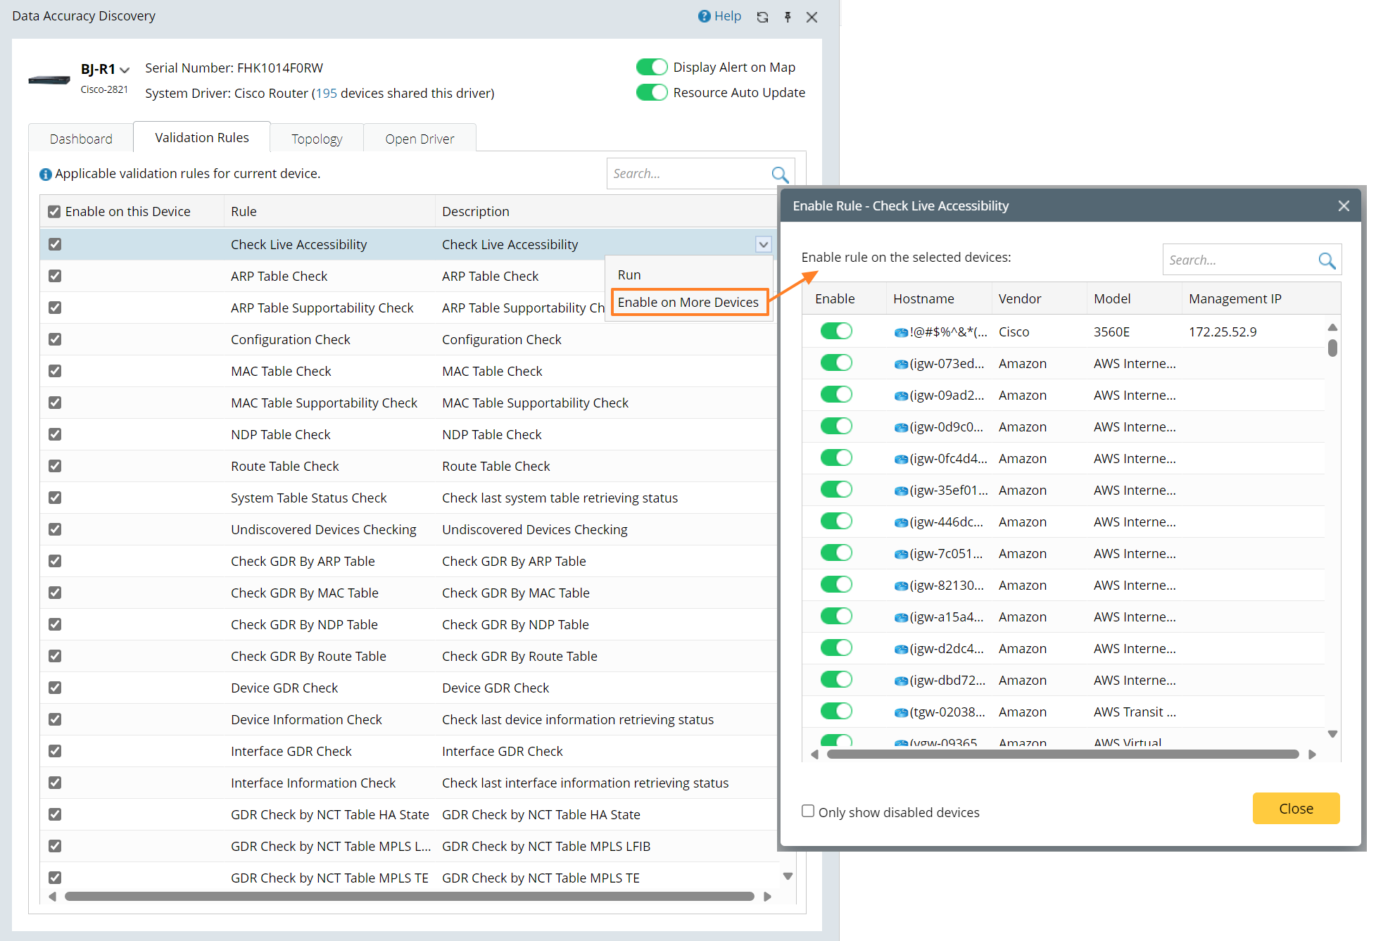
Task: Switch to the Topology tab
Action: (317, 139)
